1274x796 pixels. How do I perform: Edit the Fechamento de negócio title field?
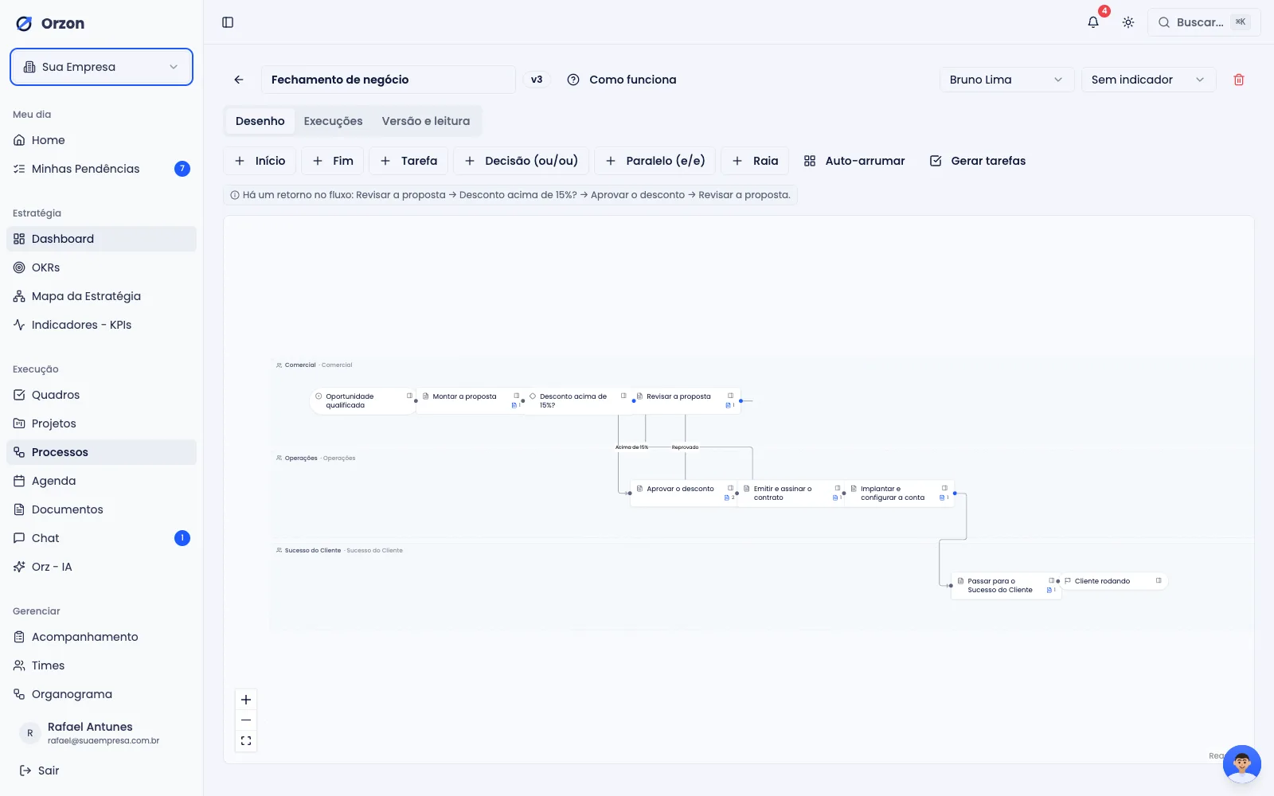389,80
